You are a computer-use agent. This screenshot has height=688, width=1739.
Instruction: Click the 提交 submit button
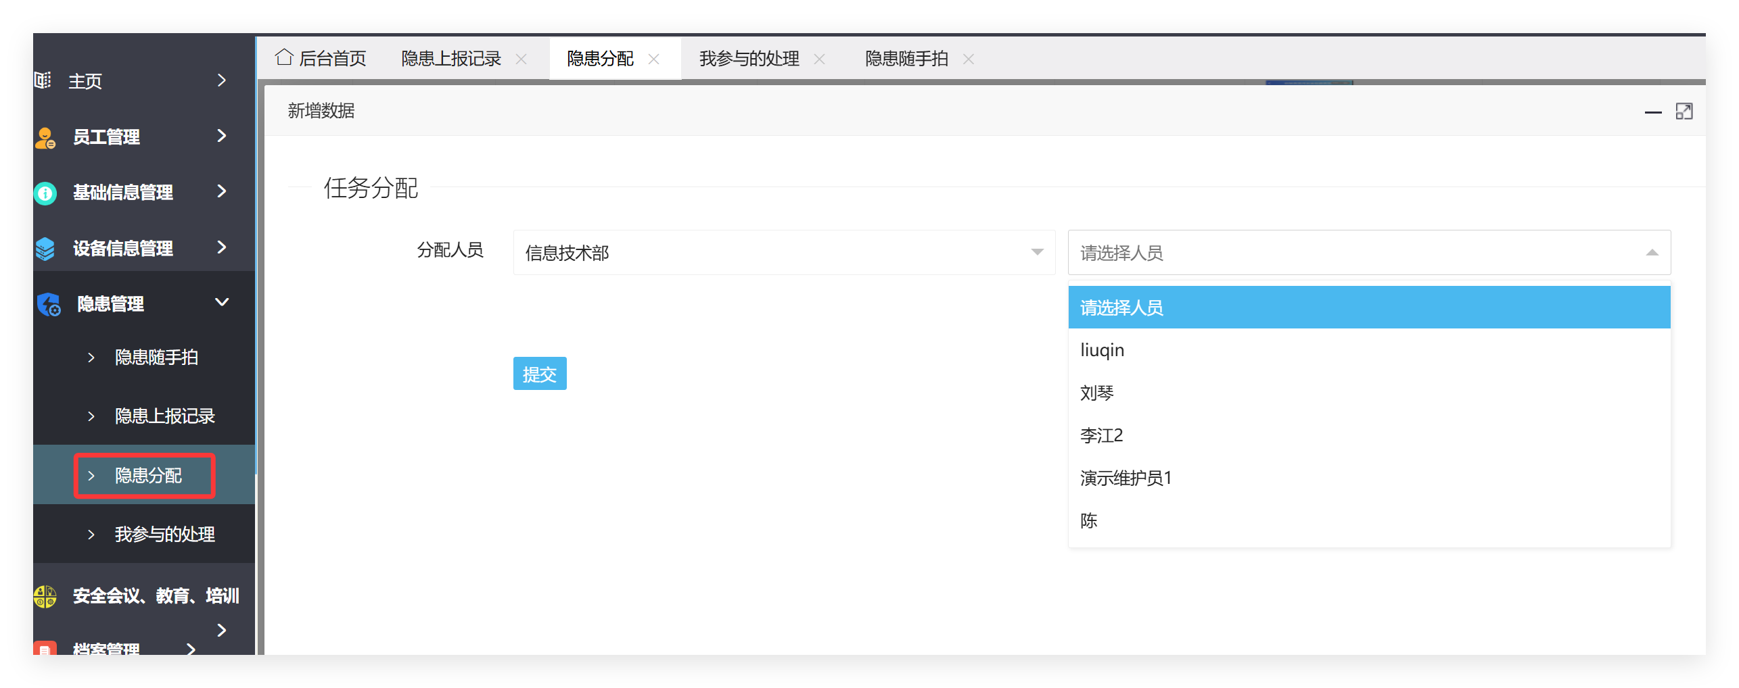[539, 373]
